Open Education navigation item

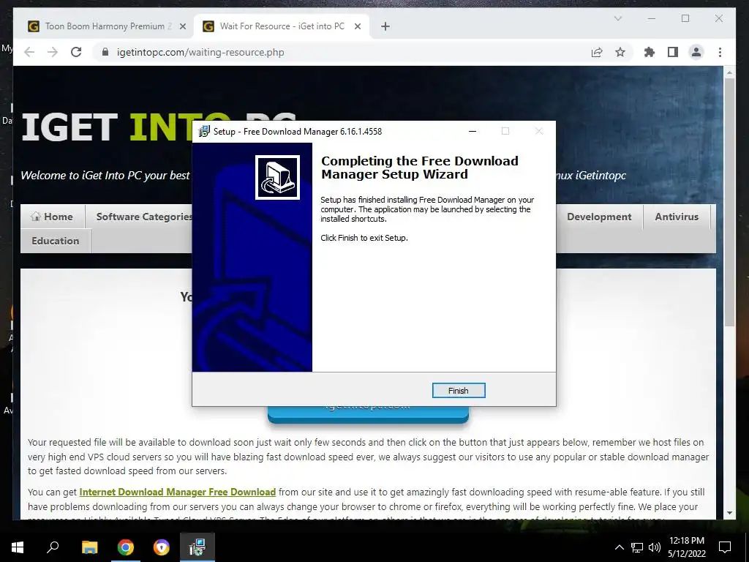coord(56,240)
